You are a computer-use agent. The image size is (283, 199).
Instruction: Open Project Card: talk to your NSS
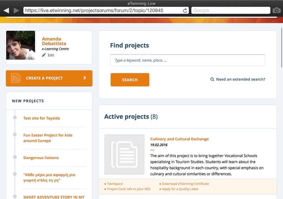pyautogui.click(x=129, y=189)
